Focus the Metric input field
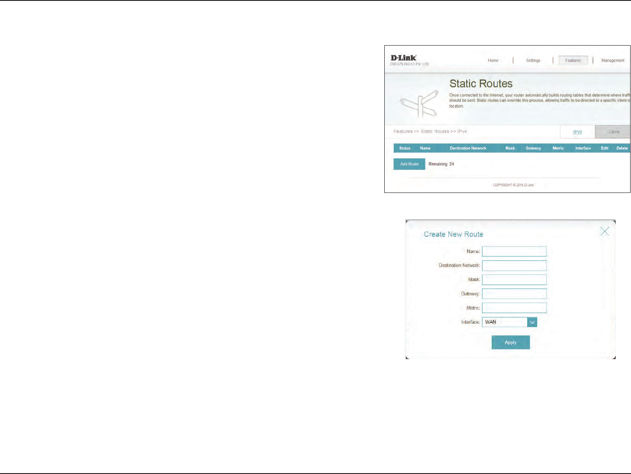This screenshot has width=631, height=474. click(x=514, y=308)
